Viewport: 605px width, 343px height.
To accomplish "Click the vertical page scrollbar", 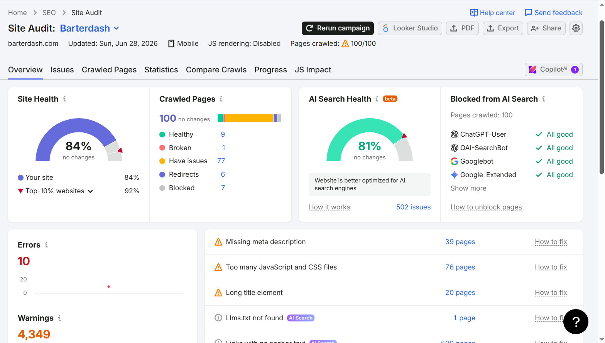I will click(602, 96).
